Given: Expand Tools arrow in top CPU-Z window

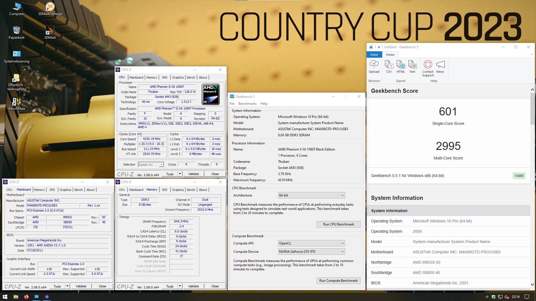Looking at the screenshot, I should (180, 174).
